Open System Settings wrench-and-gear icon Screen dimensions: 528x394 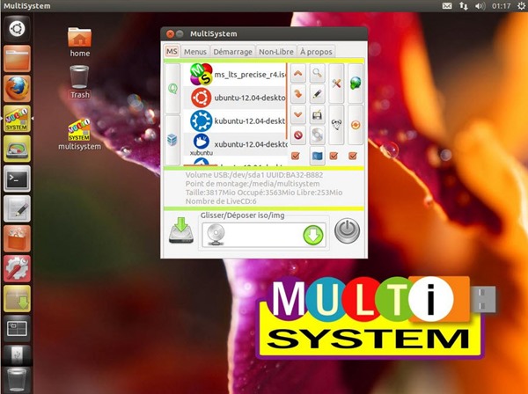coord(17,268)
